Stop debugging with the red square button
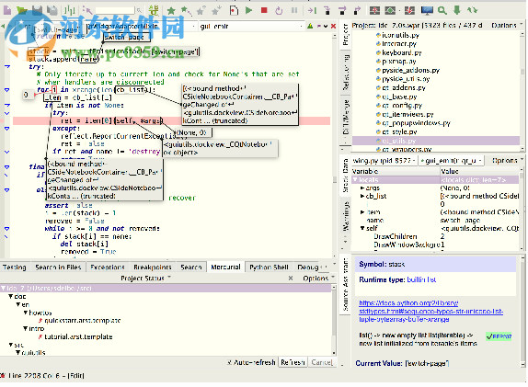The height and width of the screenshot is (387, 528). (264, 10)
